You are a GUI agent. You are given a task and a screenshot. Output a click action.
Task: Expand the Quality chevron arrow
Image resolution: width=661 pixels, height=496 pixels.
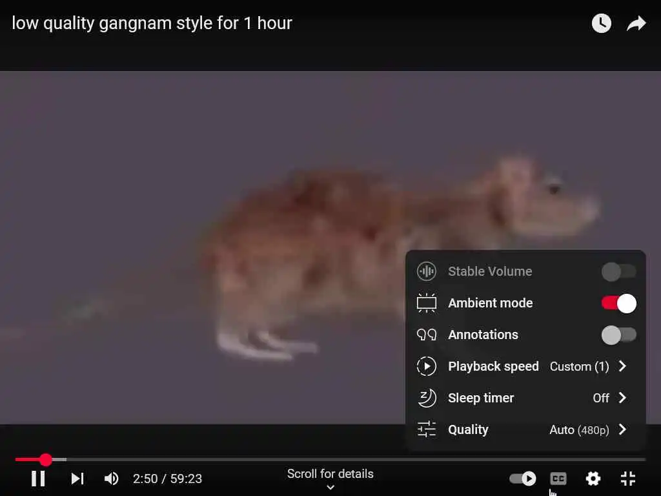(623, 429)
